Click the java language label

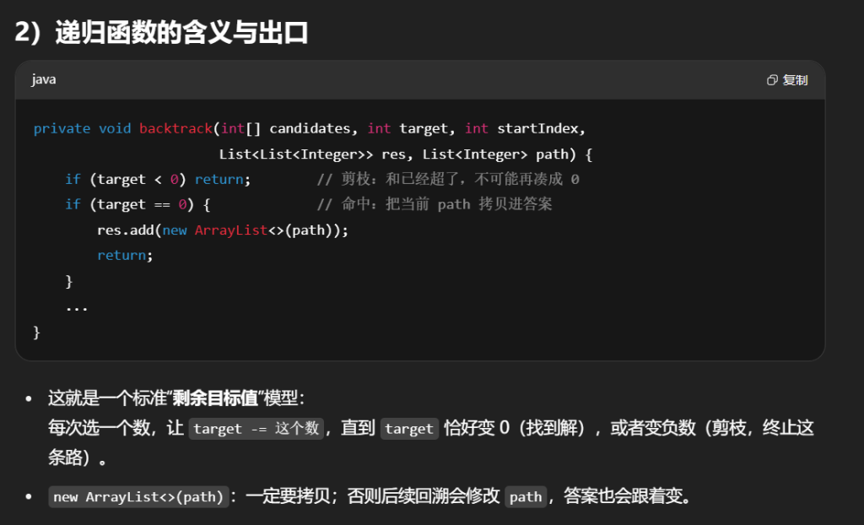click(44, 80)
